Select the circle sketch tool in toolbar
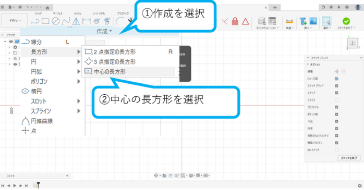This screenshot has width=364, height=190. [x=56, y=21]
